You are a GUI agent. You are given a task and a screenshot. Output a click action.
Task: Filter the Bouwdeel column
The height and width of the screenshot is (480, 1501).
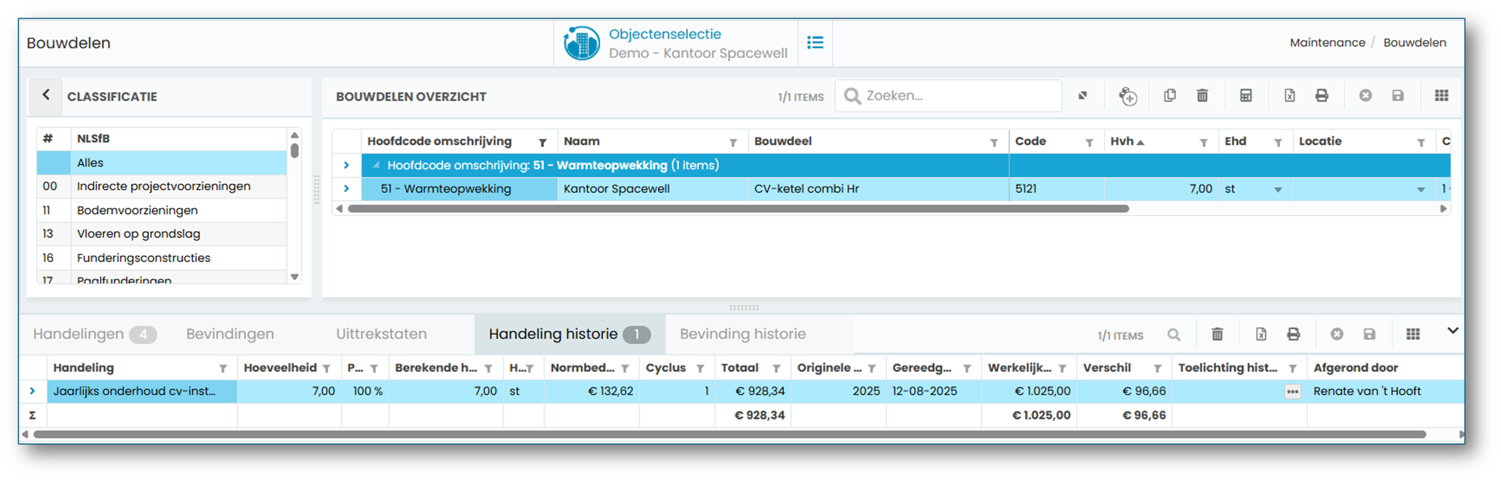[994, 142]
